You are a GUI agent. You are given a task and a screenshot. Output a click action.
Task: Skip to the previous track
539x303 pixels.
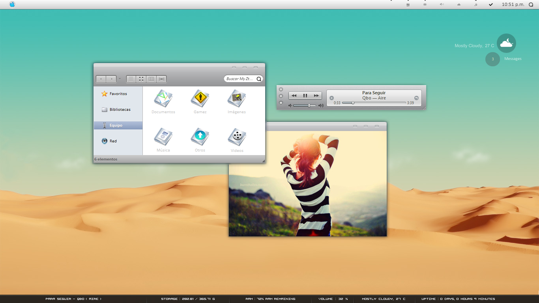pos(294,95)
